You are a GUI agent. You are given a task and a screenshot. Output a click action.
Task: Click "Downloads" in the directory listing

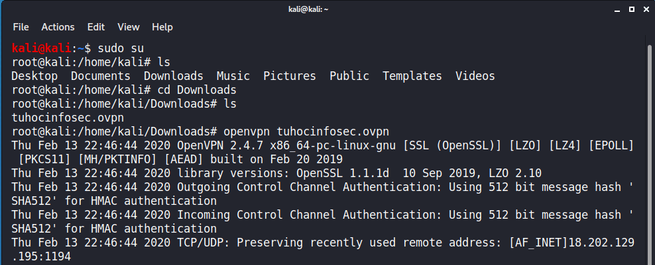pyautogui.click(x=174, y=76)
